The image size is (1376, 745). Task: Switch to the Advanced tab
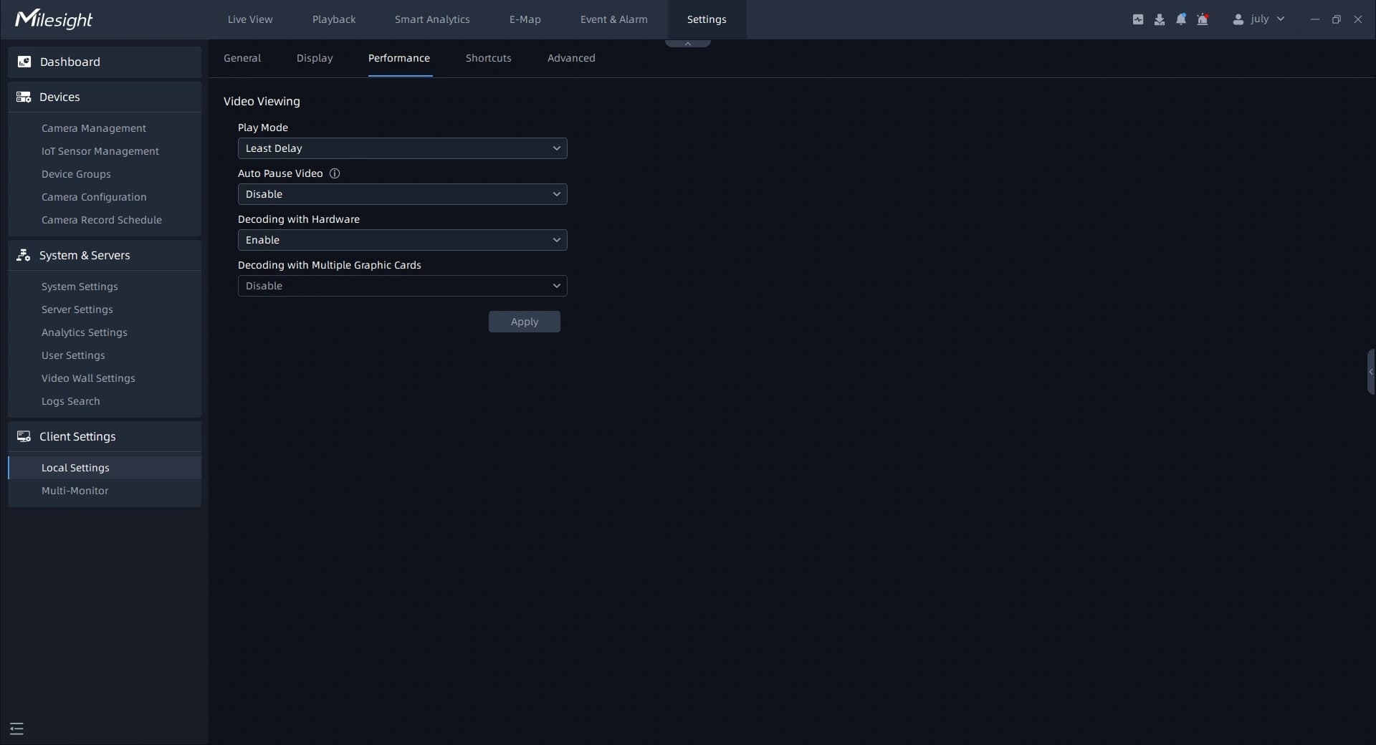571,58
